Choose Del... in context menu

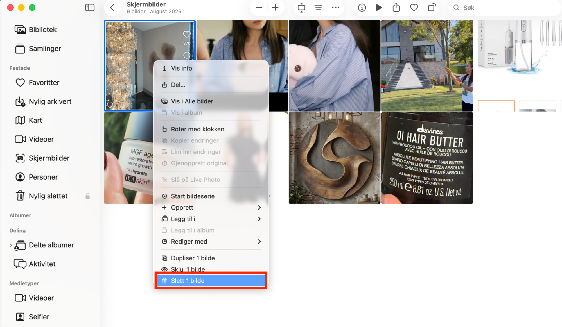[x=211, y=85]
